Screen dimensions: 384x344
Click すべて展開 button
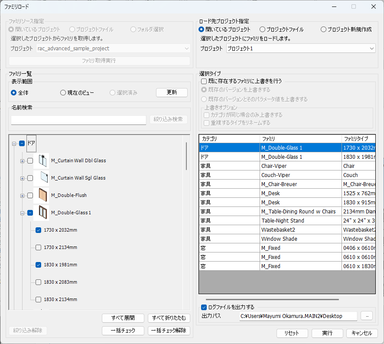(x=123, y=318)
